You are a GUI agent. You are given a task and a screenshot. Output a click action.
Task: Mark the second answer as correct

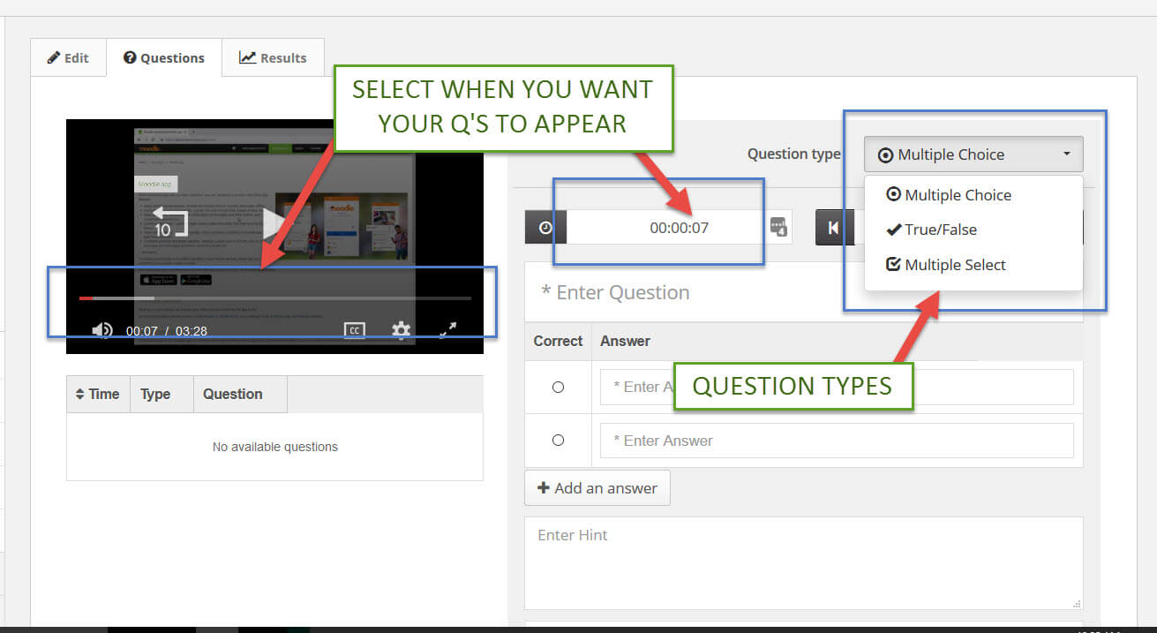pos(557,440)
